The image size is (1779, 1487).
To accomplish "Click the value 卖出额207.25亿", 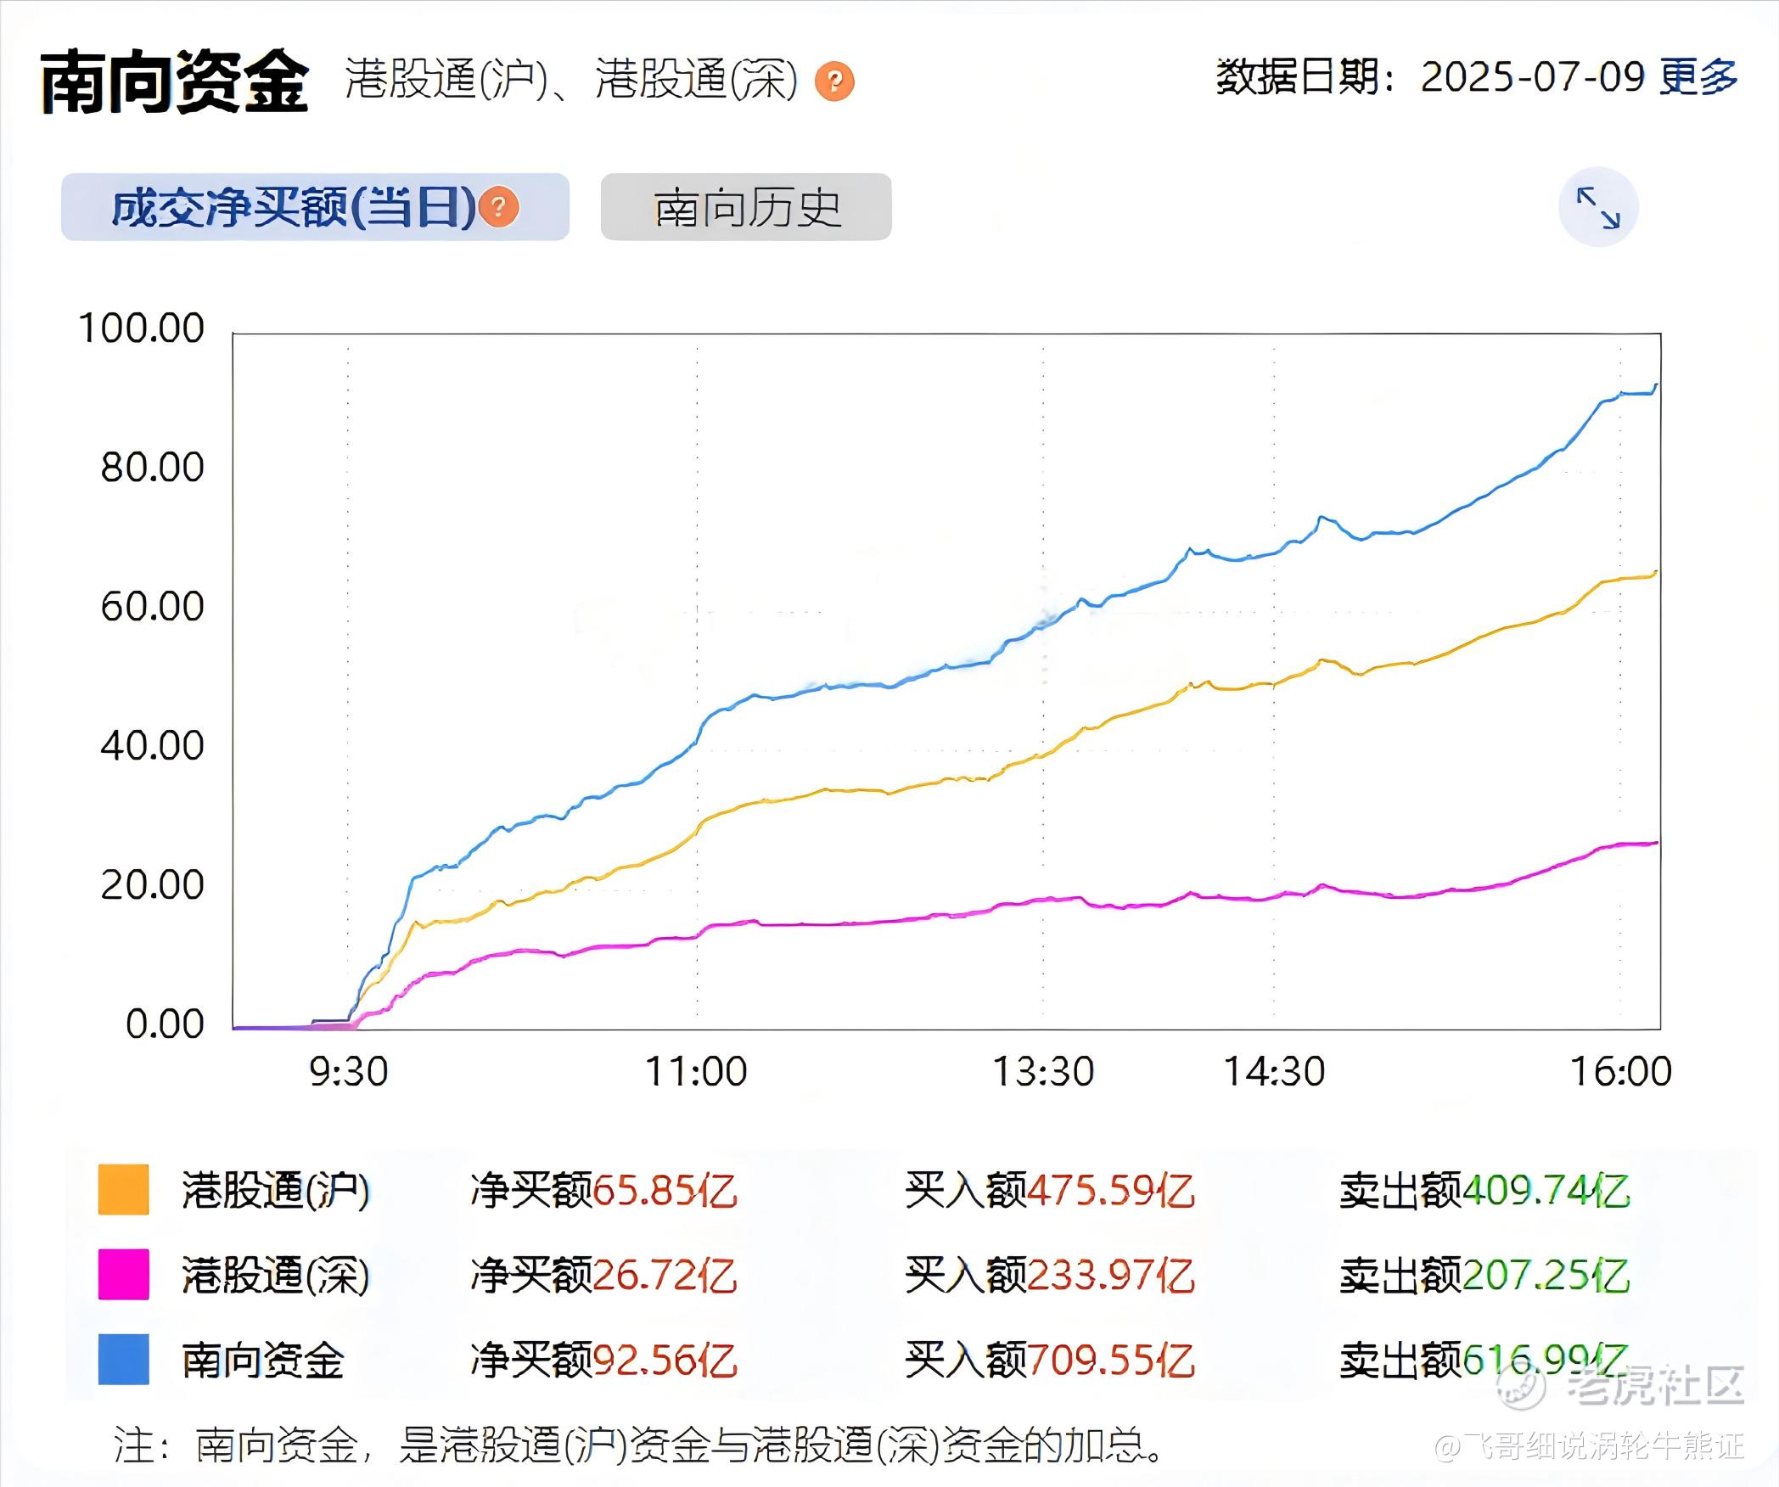I will pos(1485,1275).
